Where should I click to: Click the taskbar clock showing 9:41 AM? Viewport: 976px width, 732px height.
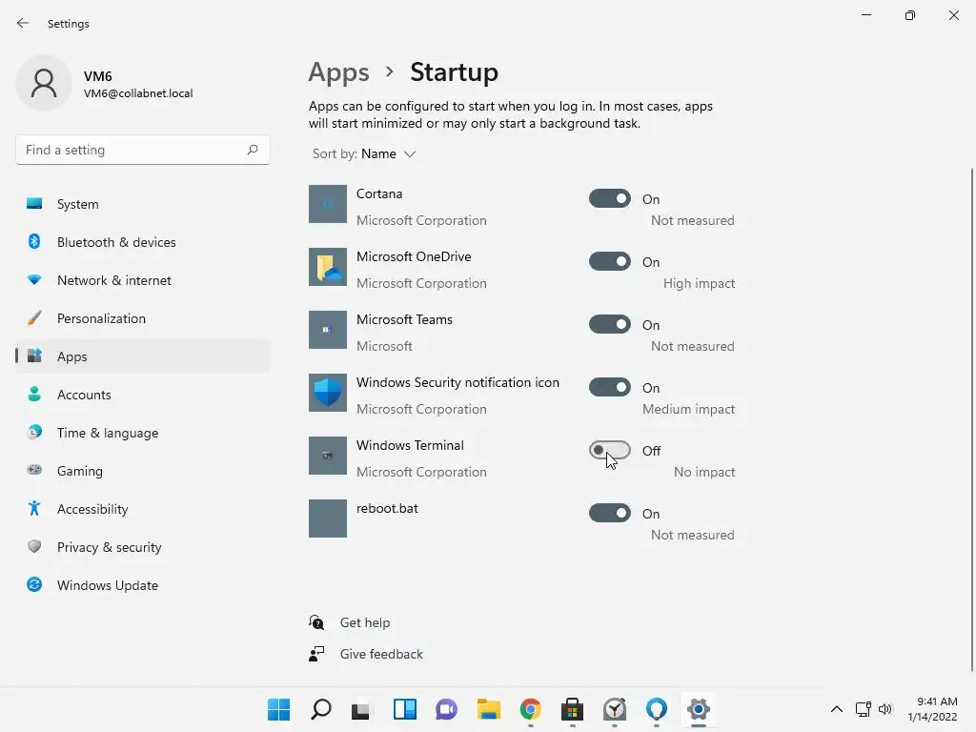(932, 709)
